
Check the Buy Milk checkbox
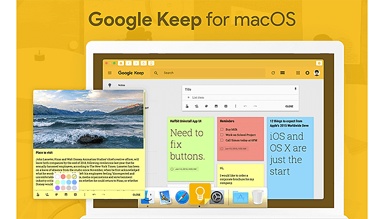(222, 129)
